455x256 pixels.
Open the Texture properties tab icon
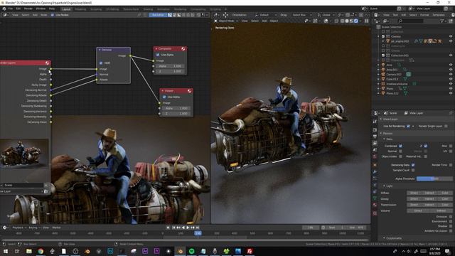tap(375, 213)
